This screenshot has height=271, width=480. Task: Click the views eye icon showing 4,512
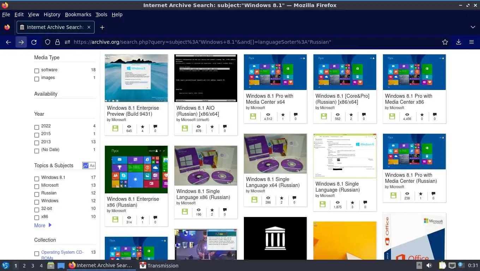point(268,115)
